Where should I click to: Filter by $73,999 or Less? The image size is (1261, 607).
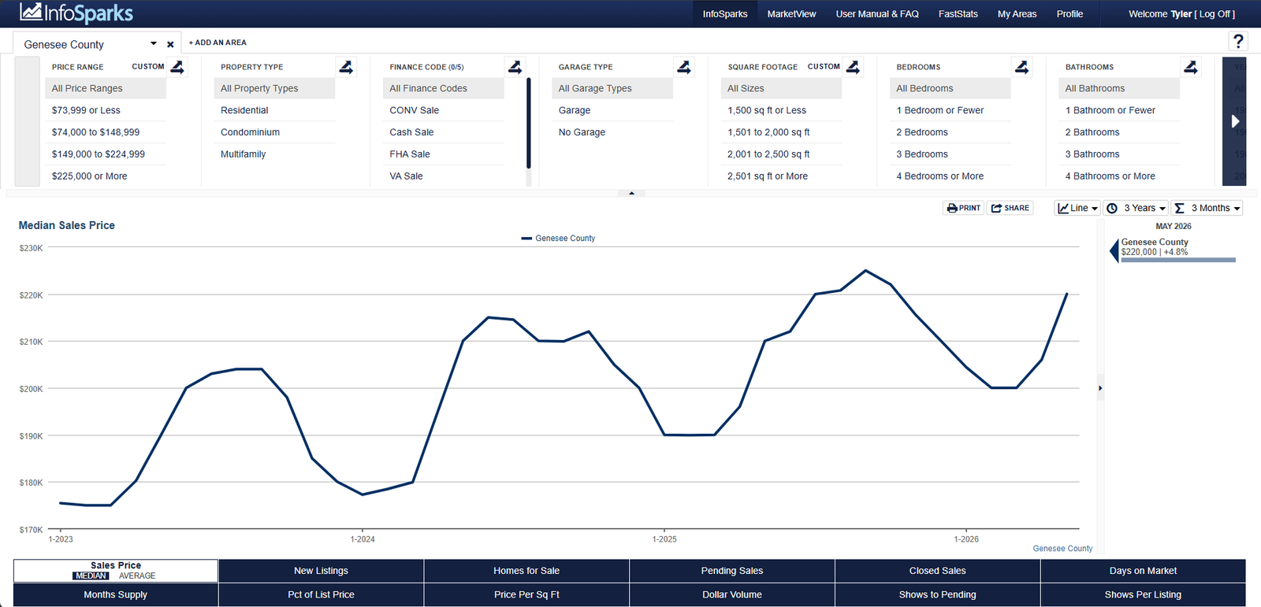tap(106, 110)
